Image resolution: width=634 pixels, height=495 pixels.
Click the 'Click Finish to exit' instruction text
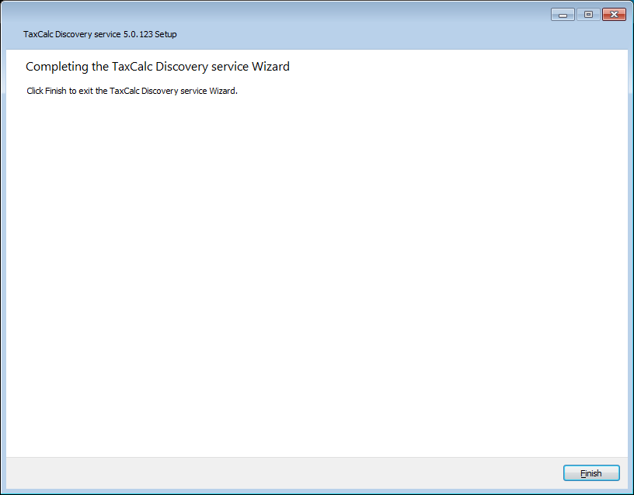(131, 91)
